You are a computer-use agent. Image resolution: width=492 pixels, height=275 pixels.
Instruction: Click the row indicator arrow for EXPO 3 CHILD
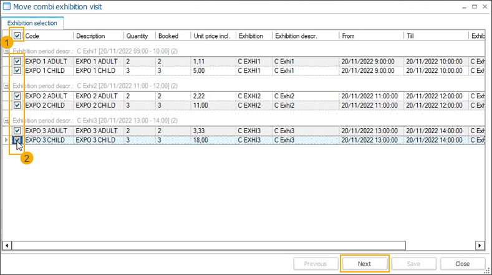click(x=6, y=140)
